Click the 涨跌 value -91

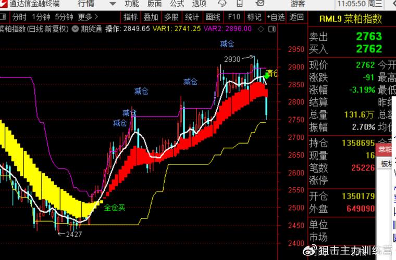[x=369, y=77]
